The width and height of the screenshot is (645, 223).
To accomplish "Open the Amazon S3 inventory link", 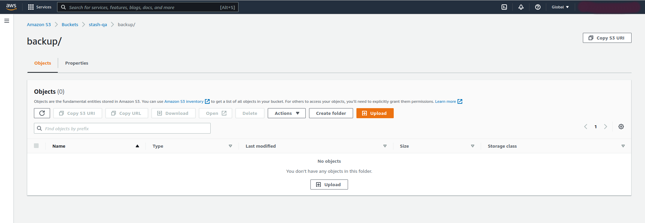I will point(184,101).
